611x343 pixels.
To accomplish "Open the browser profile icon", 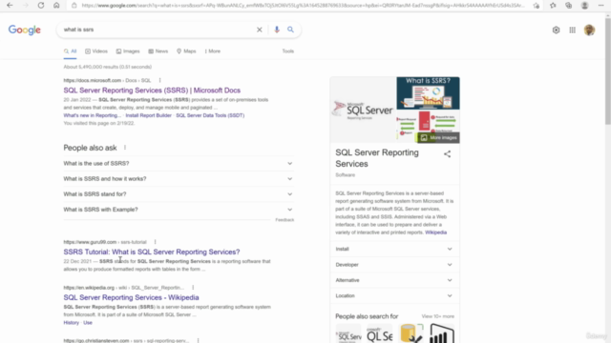I will click(584, 6).
